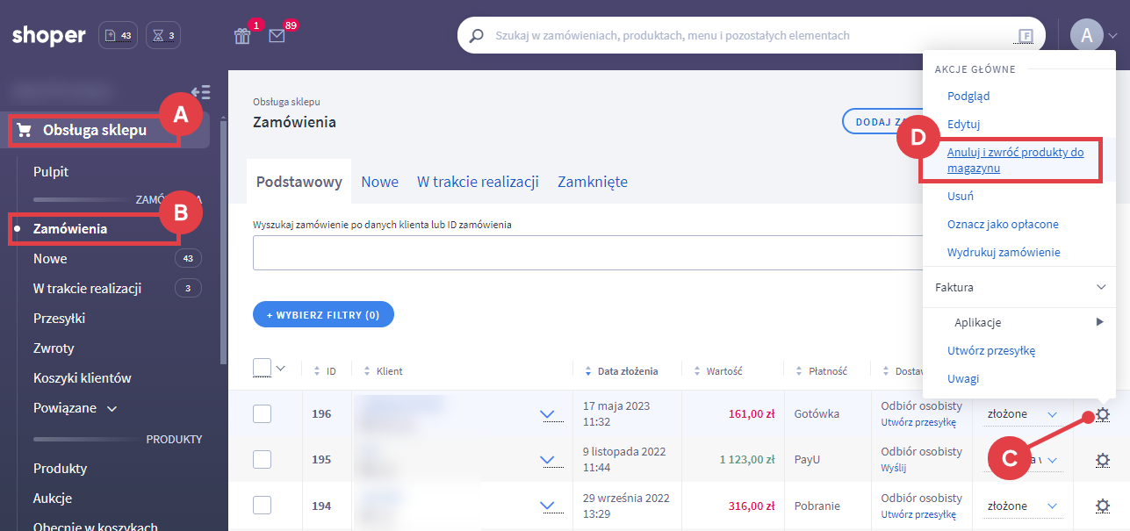The width and height of the screenshot is (1130, 531).
Task: Click the magnifier search icon
Action: [x=477, y=36]
